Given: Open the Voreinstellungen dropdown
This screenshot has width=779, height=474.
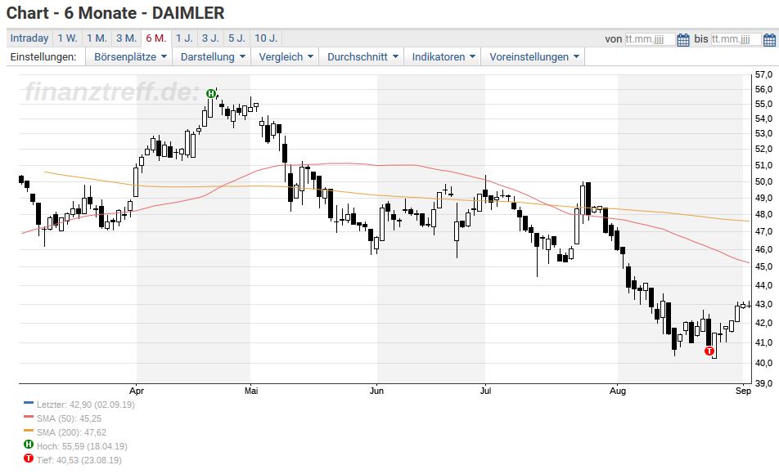Looking at the screenshot, I should tap(534, 56).
